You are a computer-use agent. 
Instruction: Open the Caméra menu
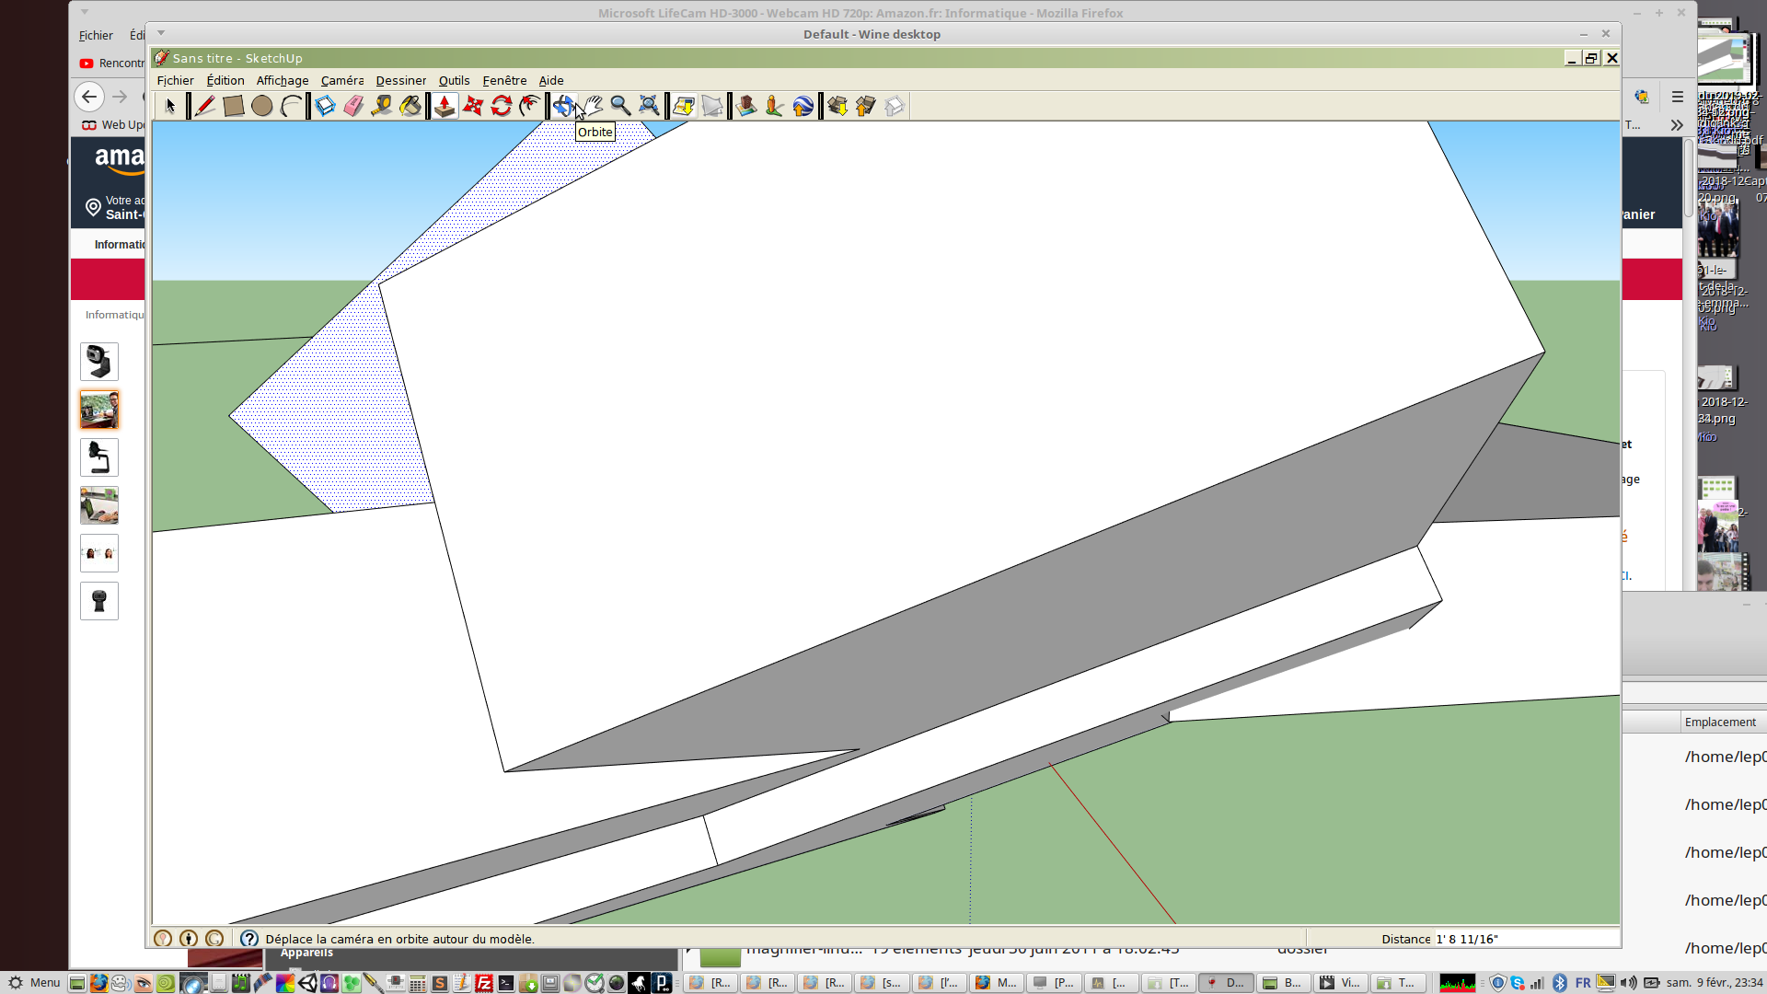[342, 81]
